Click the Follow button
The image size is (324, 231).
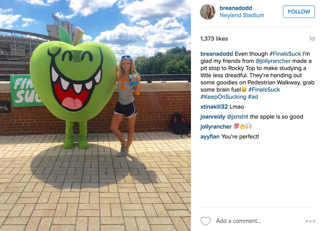click(x=299, y=12)
